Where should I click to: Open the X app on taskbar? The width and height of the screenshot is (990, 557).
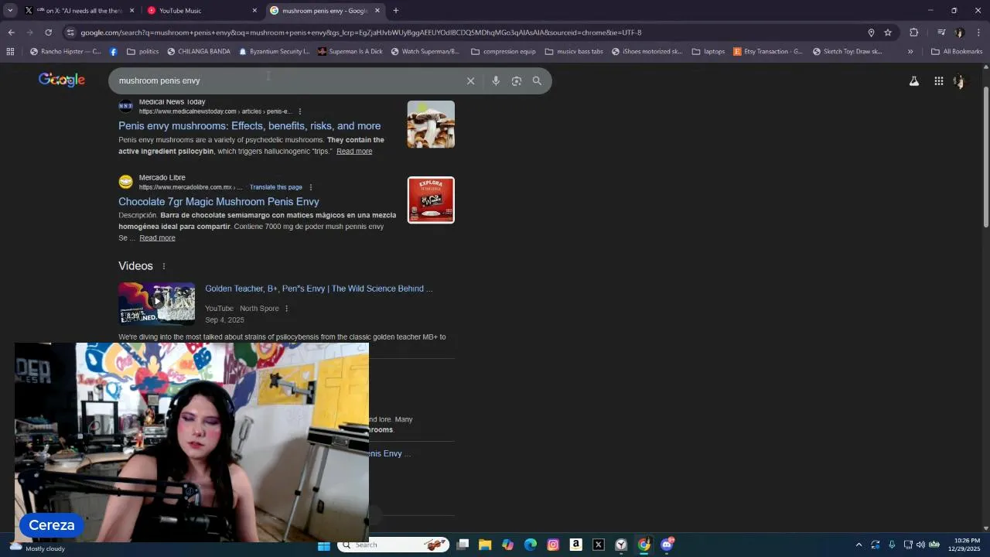point(598,545)
